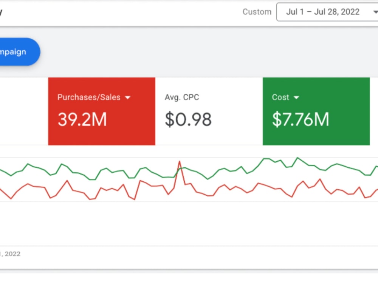Select the red Purchases/Sales scorecard
378x284 pixels.
pyautogui.click(x=102, y=111)
